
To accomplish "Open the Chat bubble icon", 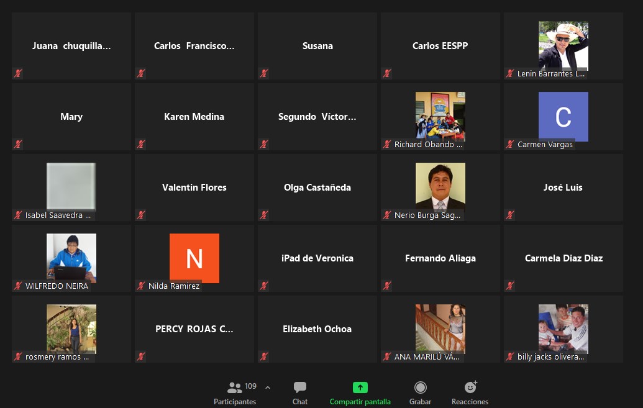I will [300, 388].
